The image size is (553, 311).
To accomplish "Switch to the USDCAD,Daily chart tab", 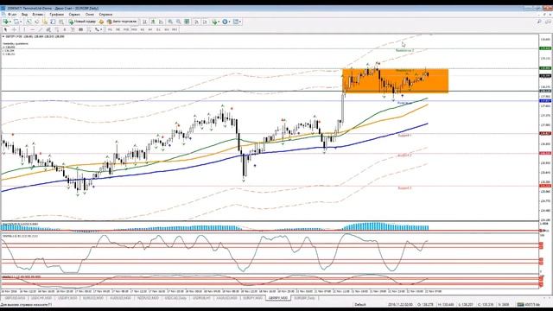I will click(x=175, y=298).
